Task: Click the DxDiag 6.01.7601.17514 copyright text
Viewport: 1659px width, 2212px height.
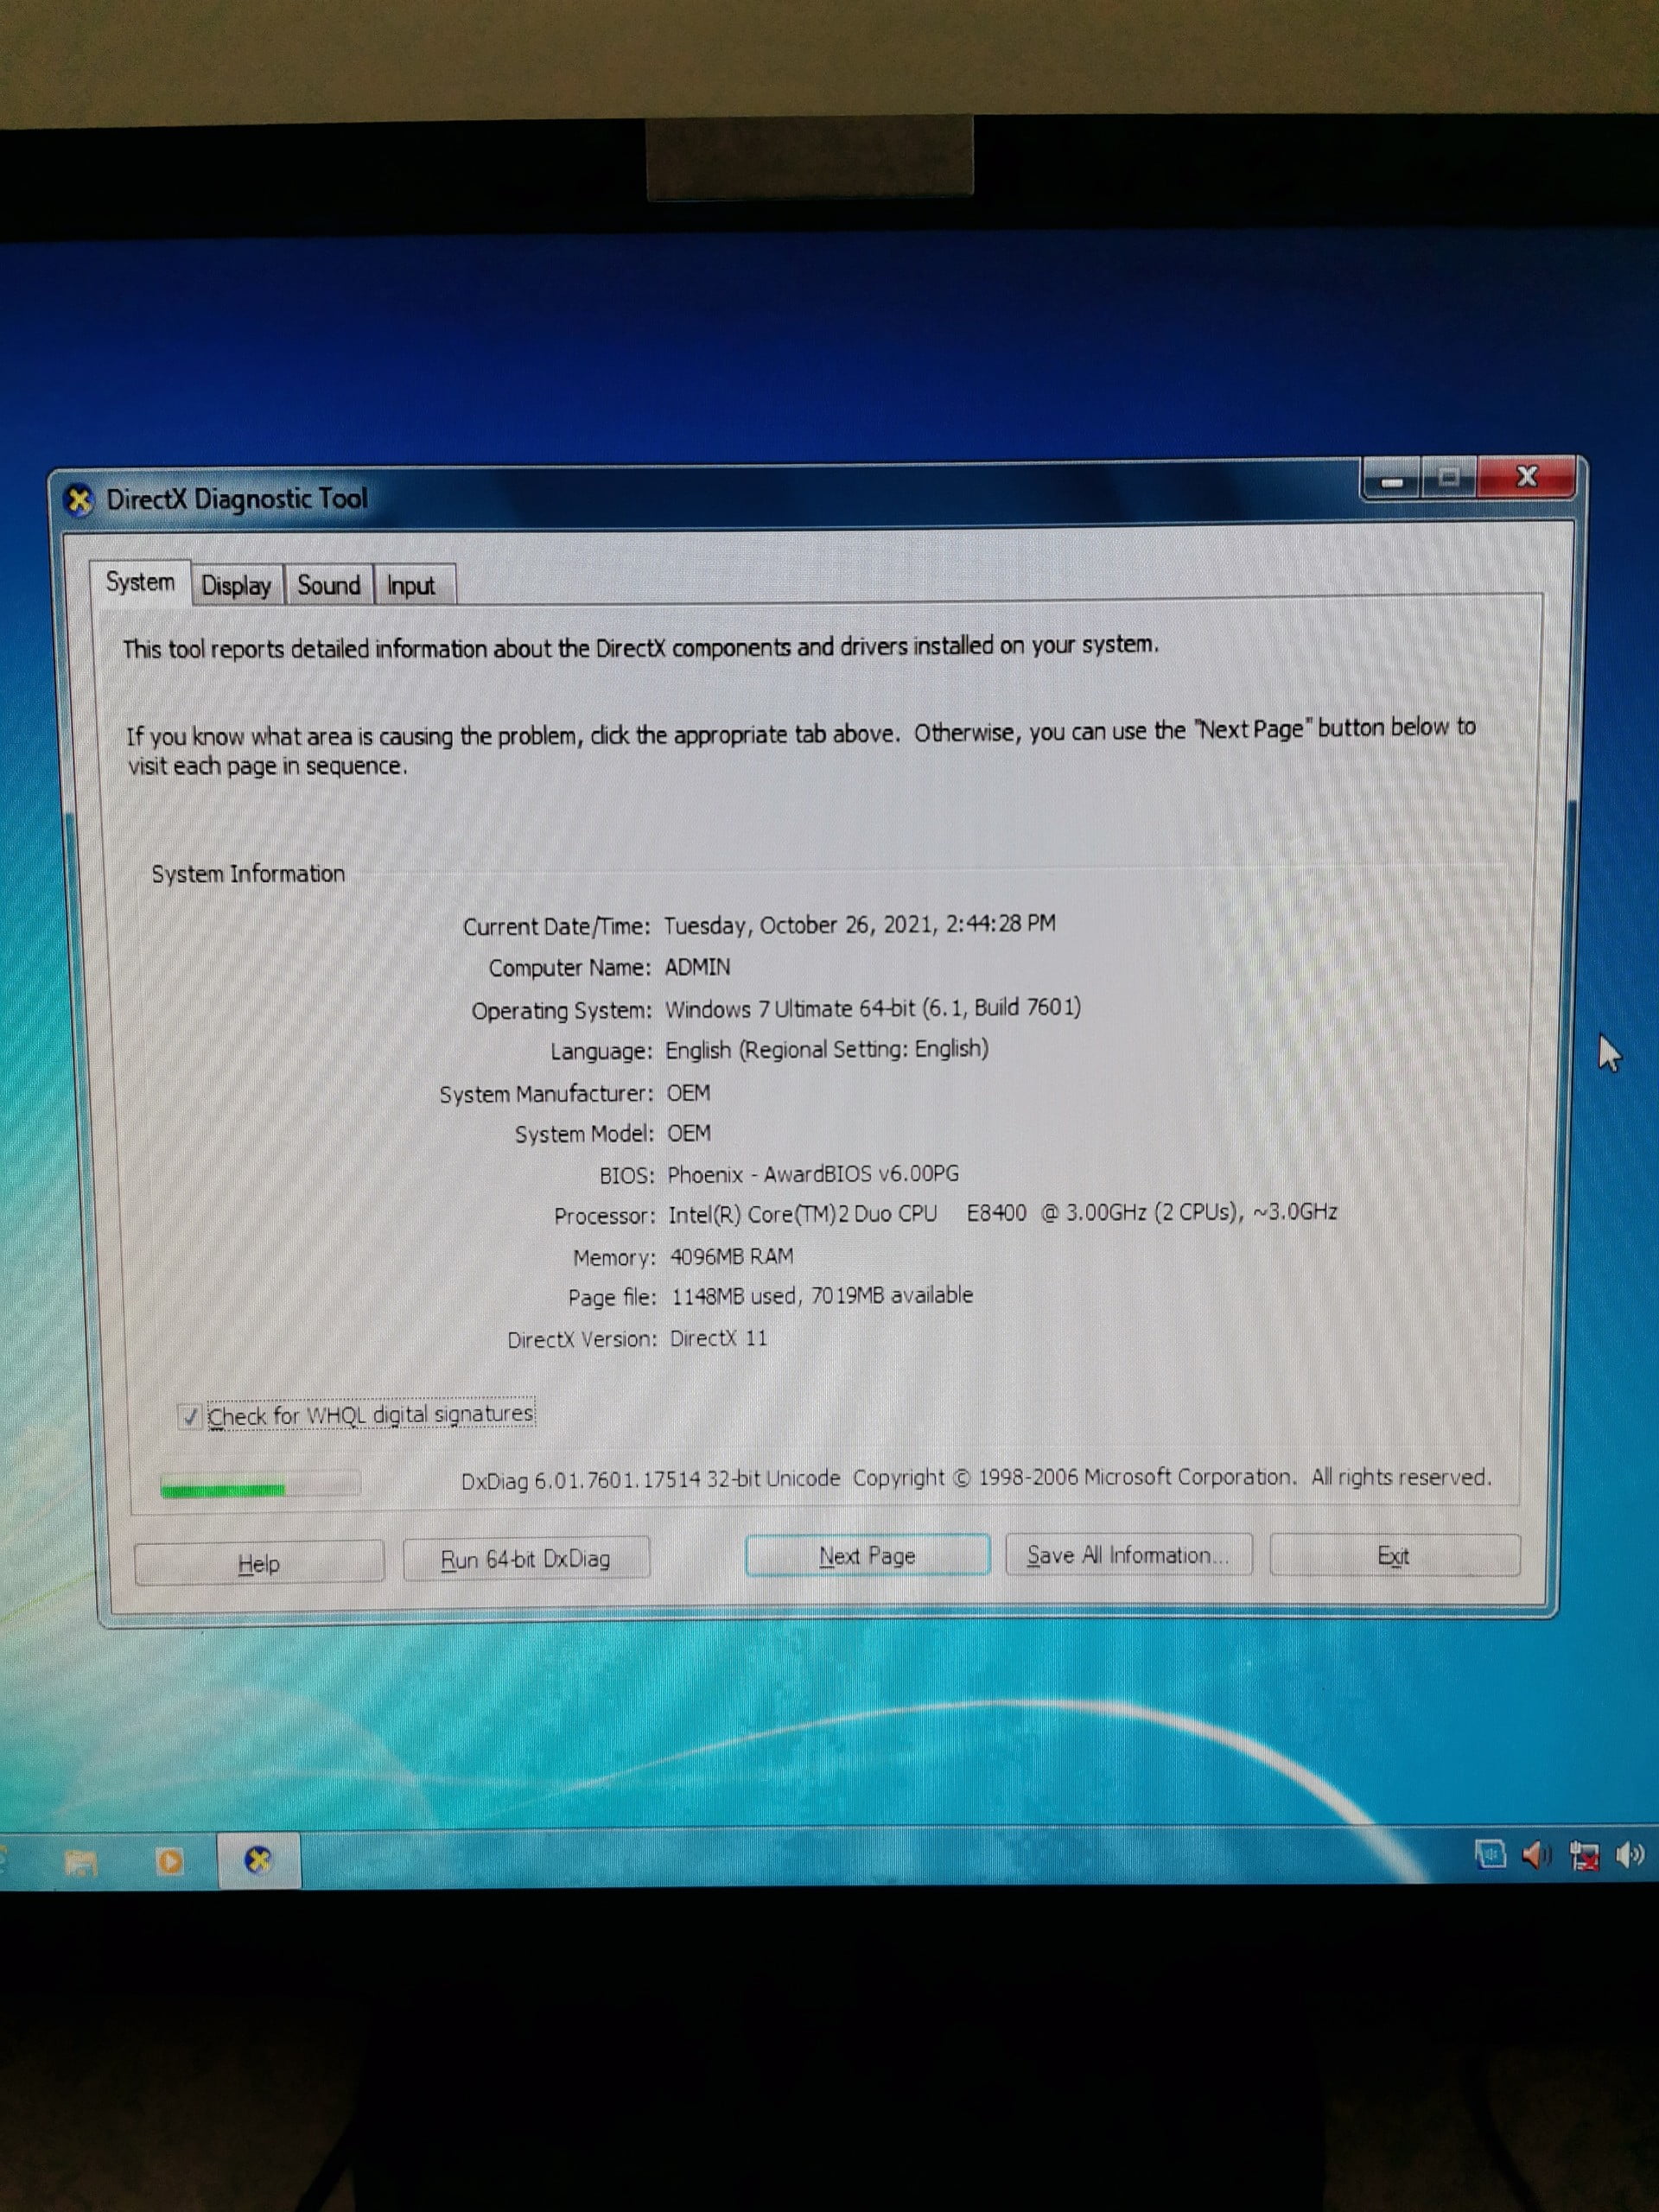Action: pyautogui.click(x=976, y=1478)
